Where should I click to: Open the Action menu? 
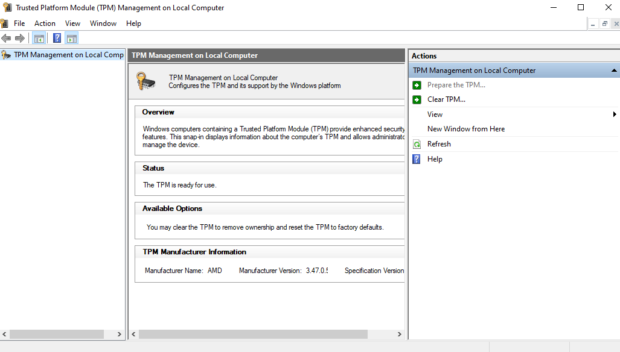(45, 24)
